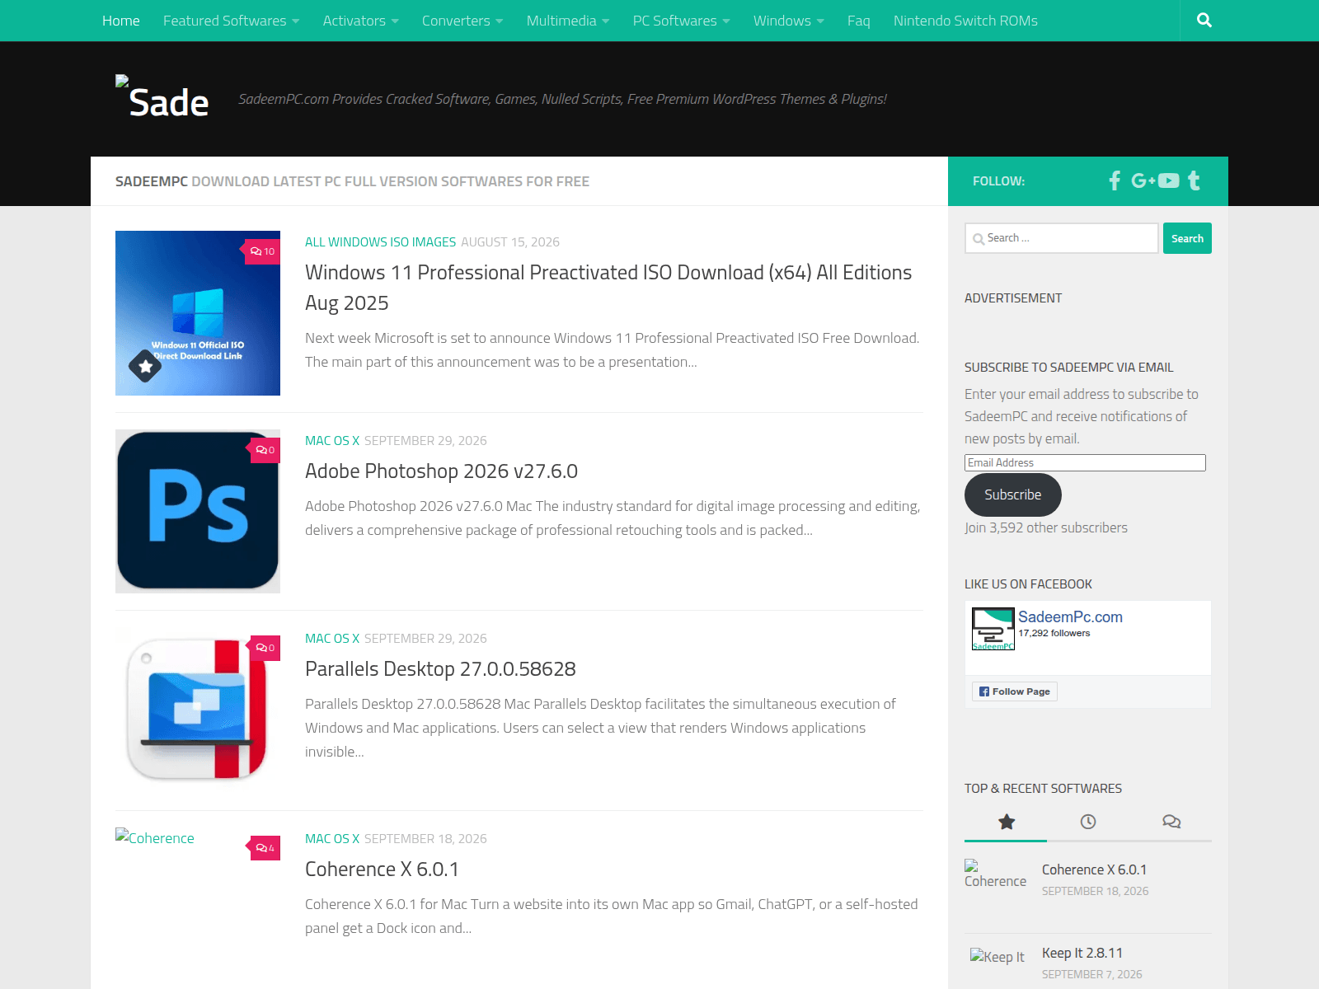1319x989 pixels.
Task: Expand the Windows dropdown menu
Action: 788,21
